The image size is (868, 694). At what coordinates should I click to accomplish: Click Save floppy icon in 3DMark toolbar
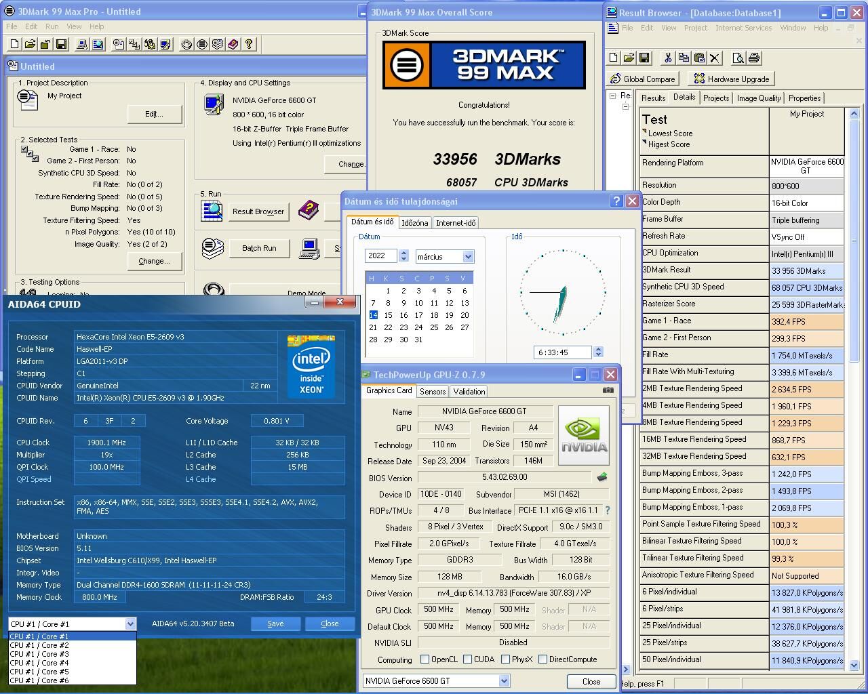click(x=61, y=44)
